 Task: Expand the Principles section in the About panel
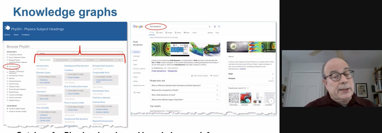click(x=251, y=79)
